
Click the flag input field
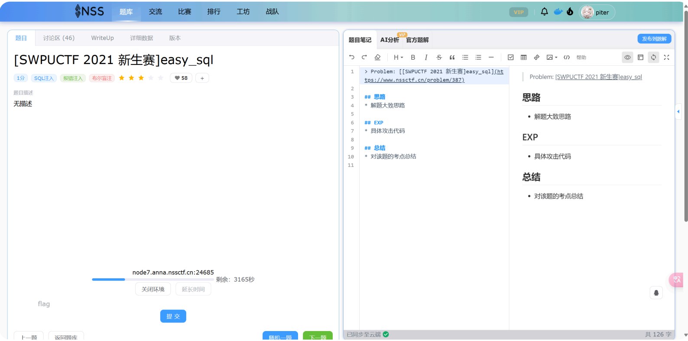[173, 304]
